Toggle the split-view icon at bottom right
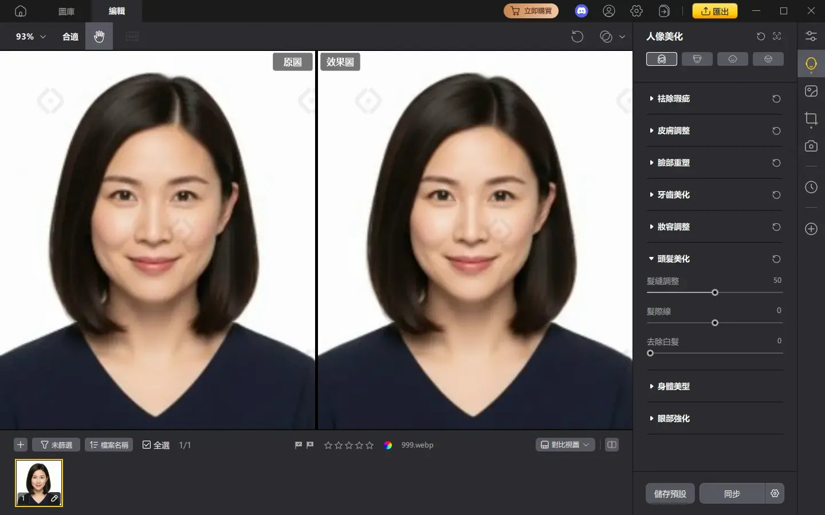 point(611,445)
